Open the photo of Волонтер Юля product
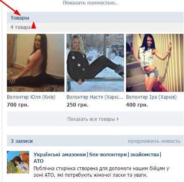The height and width of the screenshot is (182, 184). [x=36, y=63]
